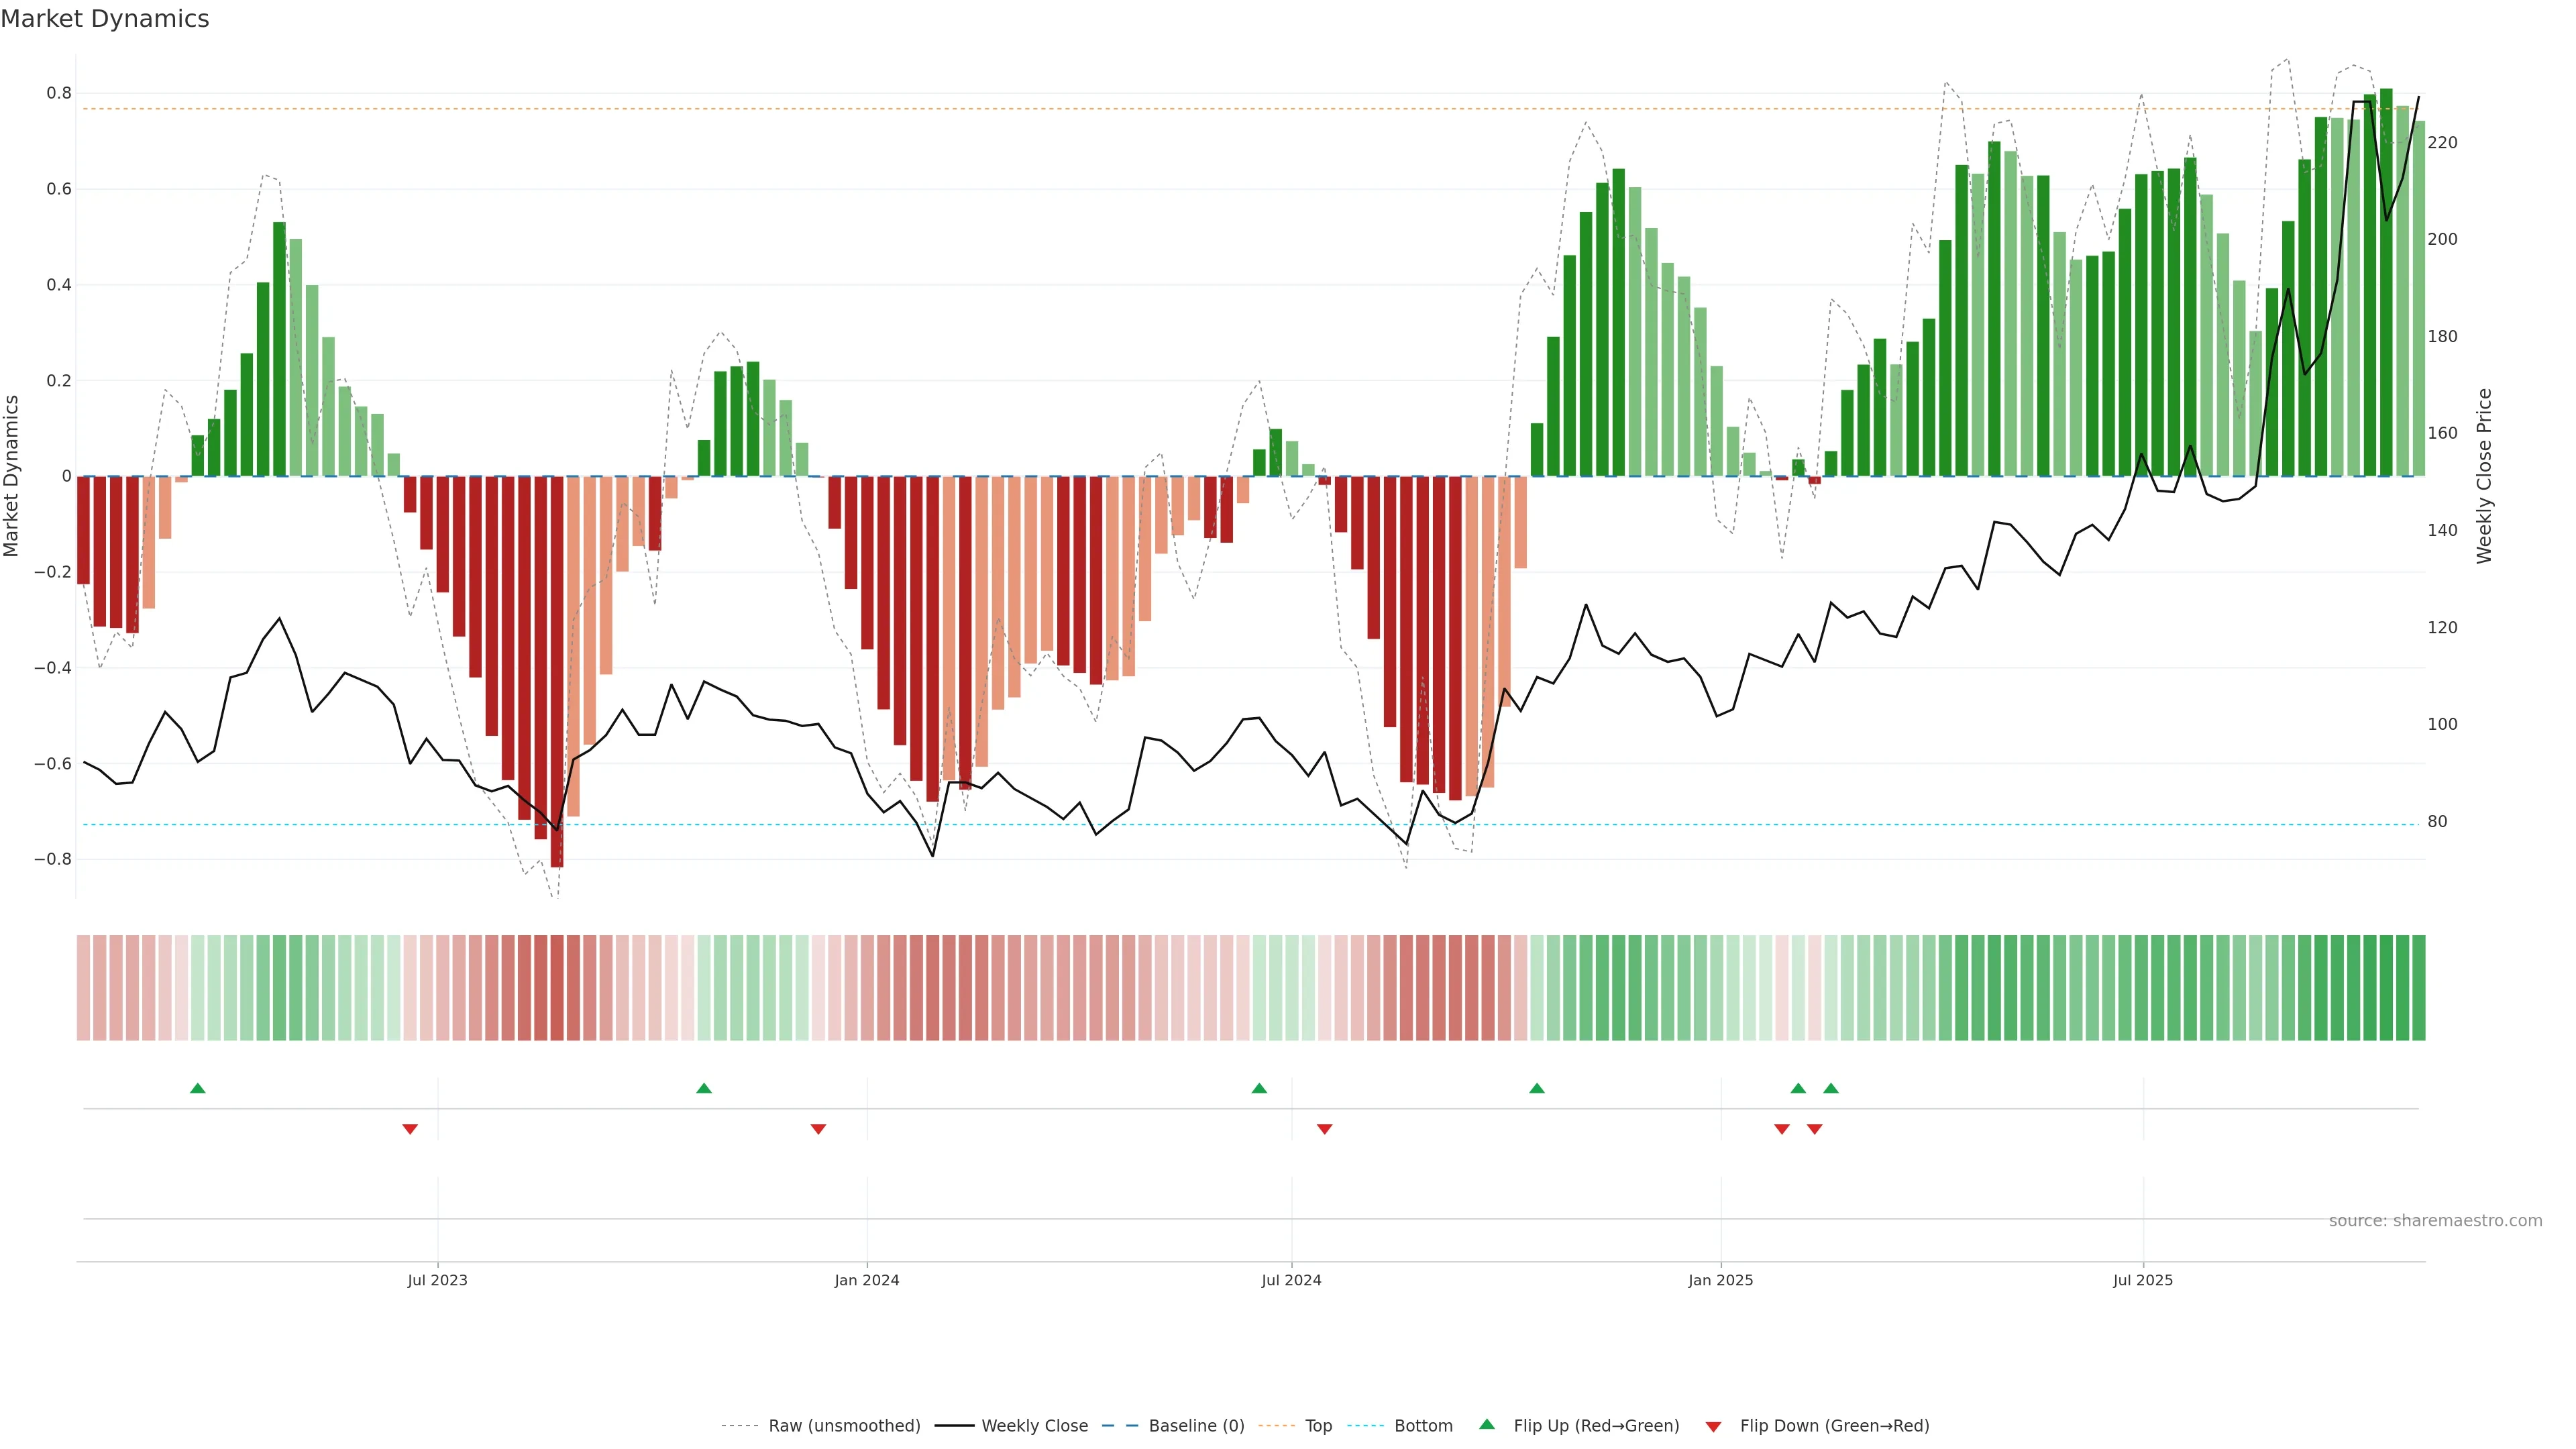The height and width of the screenshot is (1449, 2576).
Task: Click the Flip Down marker just after Jul 2024
Action: [x=1325, y=1129]
